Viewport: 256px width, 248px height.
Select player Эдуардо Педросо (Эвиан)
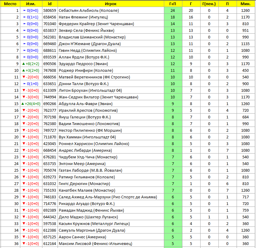coord(83,64)
